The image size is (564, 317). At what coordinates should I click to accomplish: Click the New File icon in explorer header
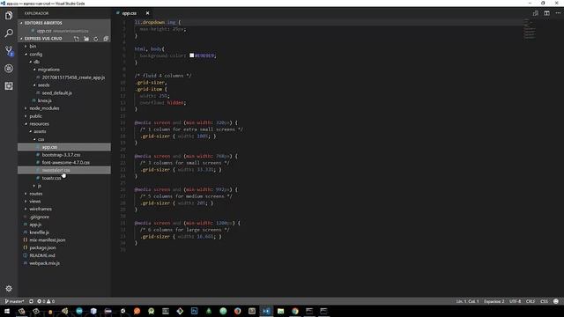(x=77, y=39)
